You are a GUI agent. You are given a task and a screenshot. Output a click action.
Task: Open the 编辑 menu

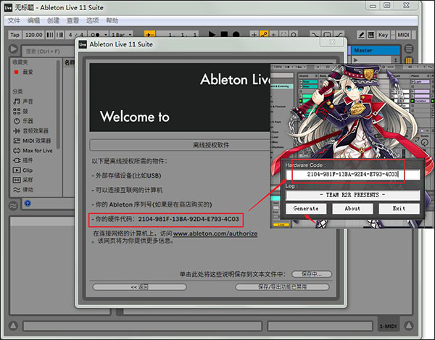[33, 20]
